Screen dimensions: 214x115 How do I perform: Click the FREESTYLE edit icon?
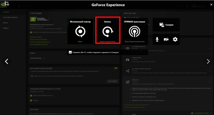pos(128,82)
